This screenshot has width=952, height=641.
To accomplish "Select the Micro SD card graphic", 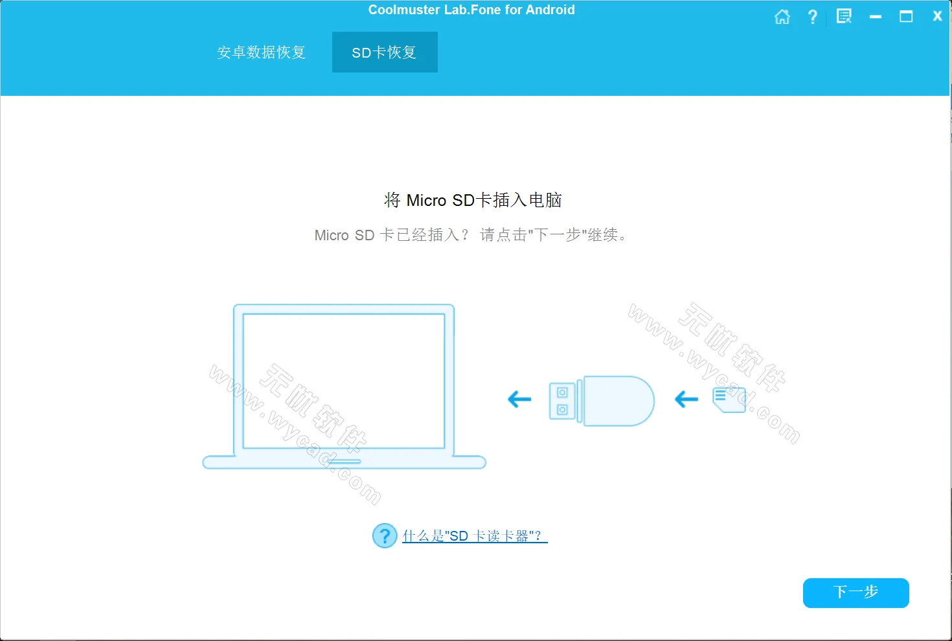I will pyautogui.click(x=729, y=399).
